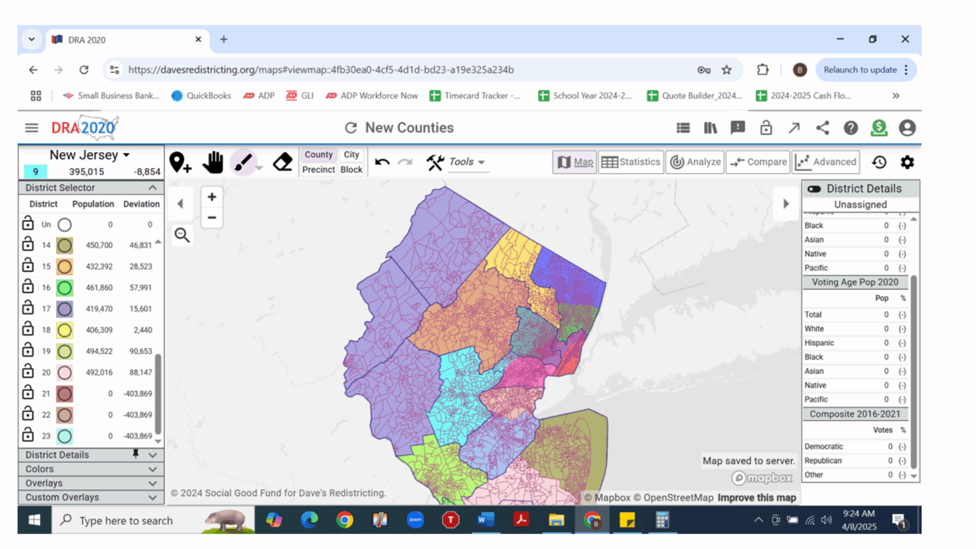Switch to the Advanced tab
This screenshot has height=549, width=976.
coord(826,162)
